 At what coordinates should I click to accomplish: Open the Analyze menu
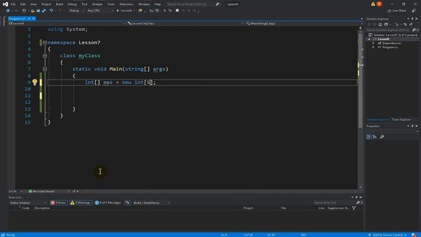tap(97, 4)
